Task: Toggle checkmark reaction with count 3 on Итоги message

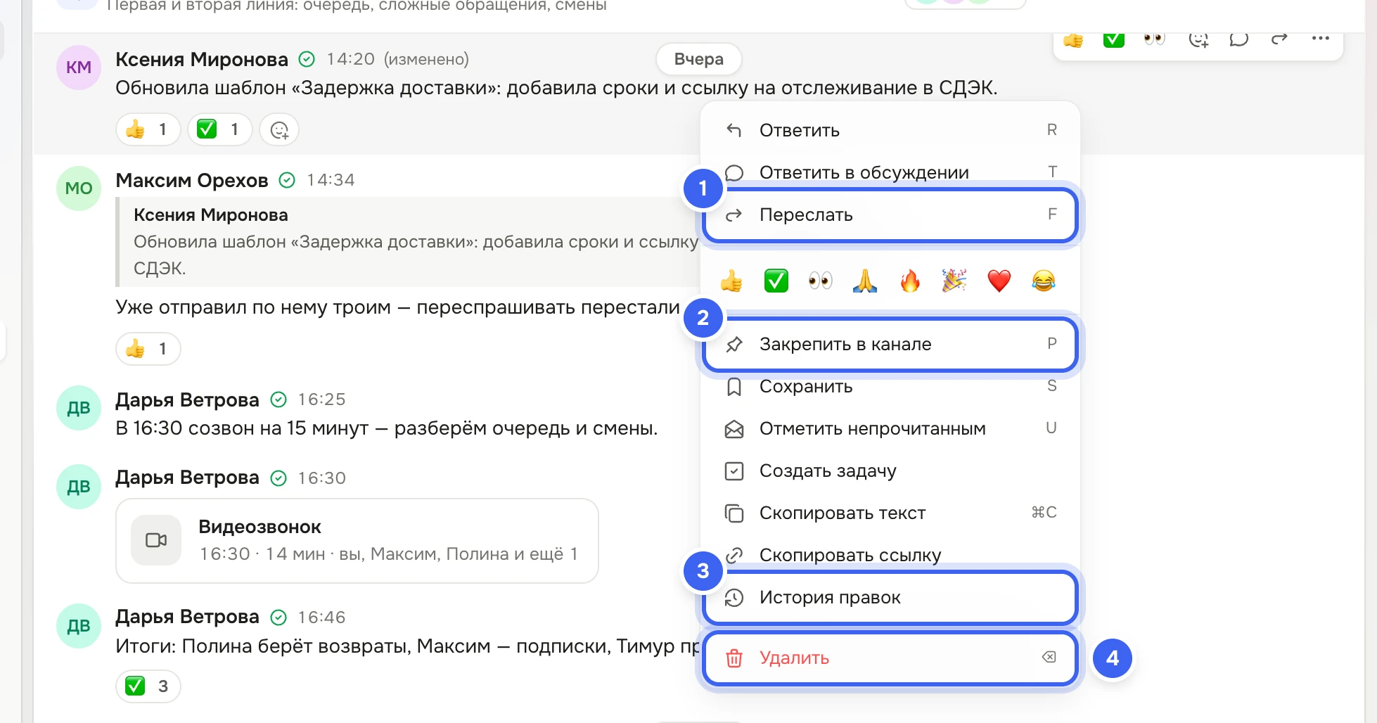Action: pyautogui.click(x=148, y=686)
